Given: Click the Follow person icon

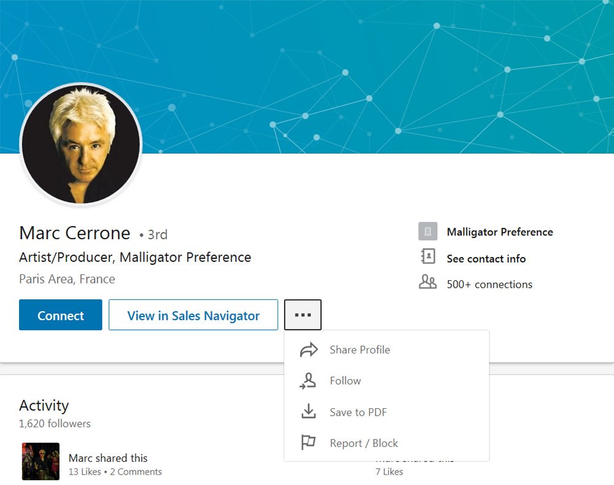Looking at the screenshot, I should point(308,381).
